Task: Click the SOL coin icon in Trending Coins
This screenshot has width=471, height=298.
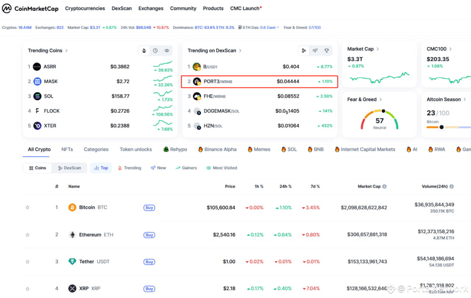Action: tap(37, 96)
